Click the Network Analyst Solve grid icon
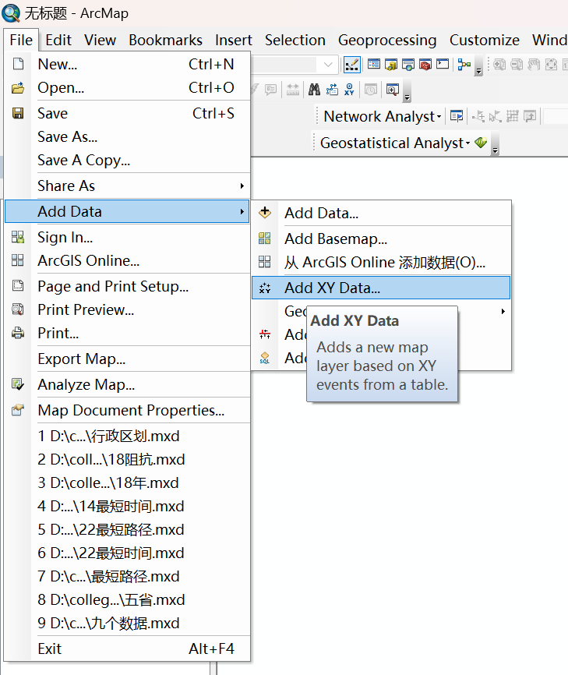This screenshot has width=568, height=675. click(x=513, y=116)
